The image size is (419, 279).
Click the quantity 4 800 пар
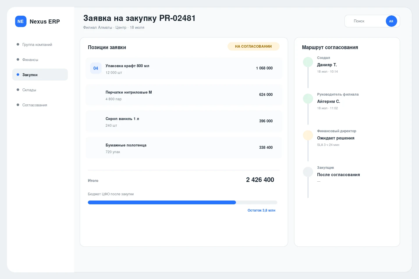coord(113,99)
